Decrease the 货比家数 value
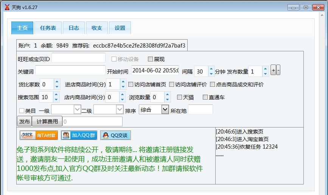 click(x=57, y=86)
